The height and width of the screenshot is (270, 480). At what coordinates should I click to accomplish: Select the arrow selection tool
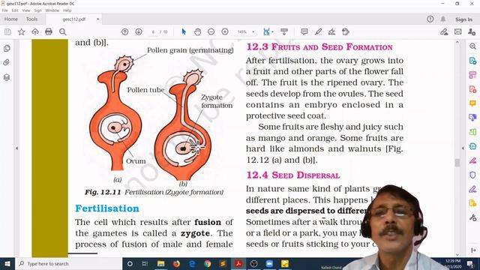coord(184,31)
